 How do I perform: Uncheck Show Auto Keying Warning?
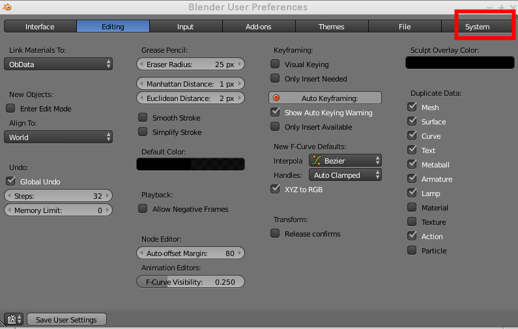[x=275, y=112]
